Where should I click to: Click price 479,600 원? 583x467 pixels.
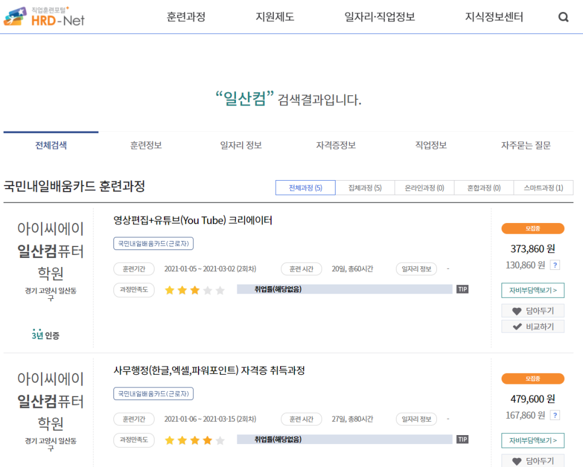point(533,399)
